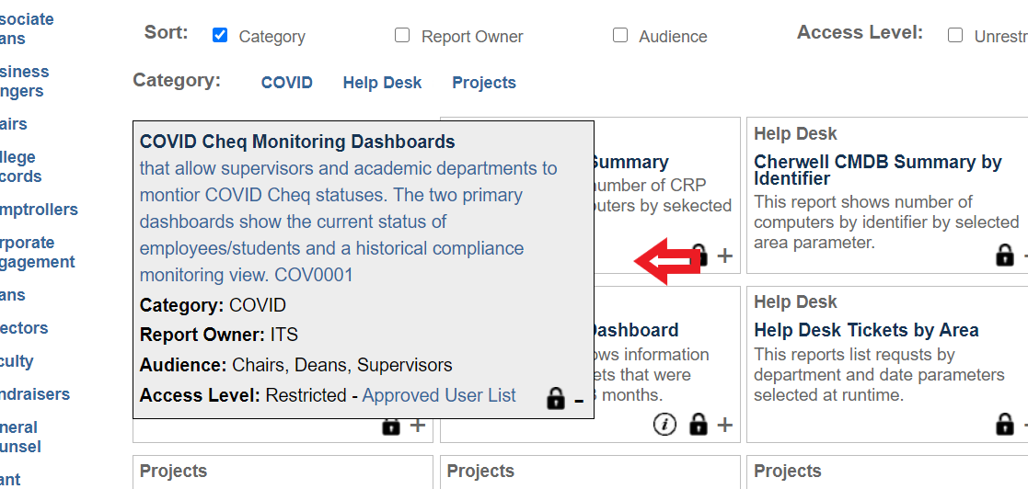Click lock icon on Cherwell CMDB Summary card
Screen dimensions: 1028x489
[1005, 256]
